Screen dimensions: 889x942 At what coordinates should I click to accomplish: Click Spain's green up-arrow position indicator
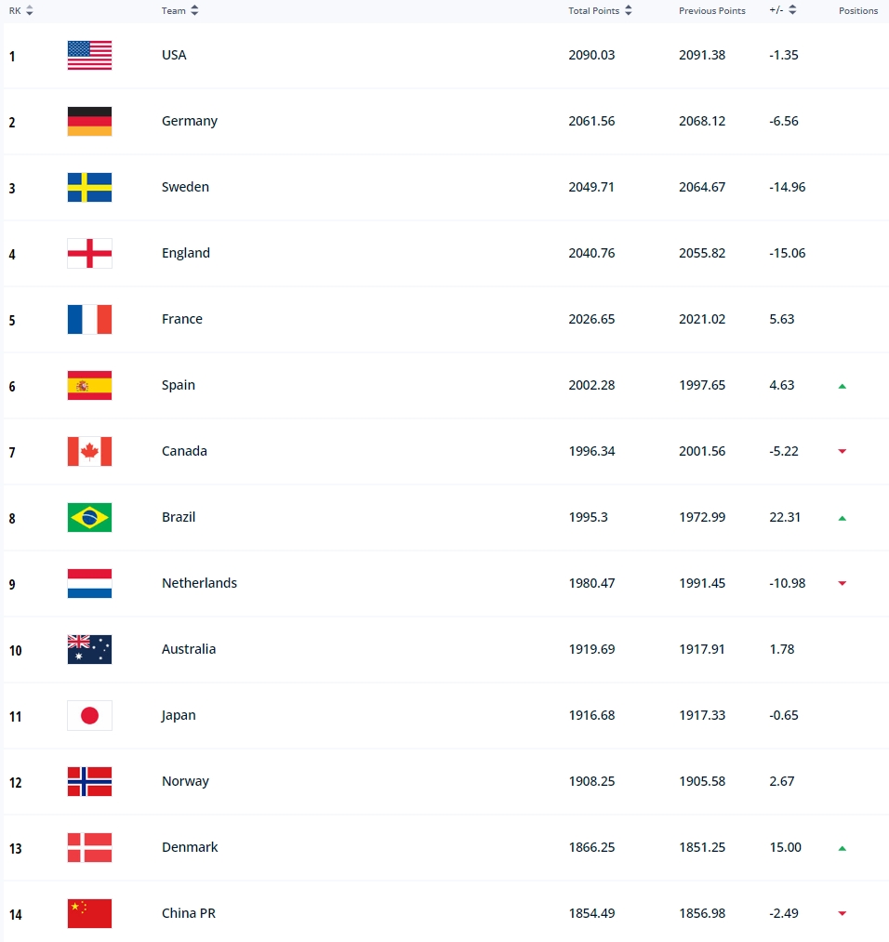843,386
